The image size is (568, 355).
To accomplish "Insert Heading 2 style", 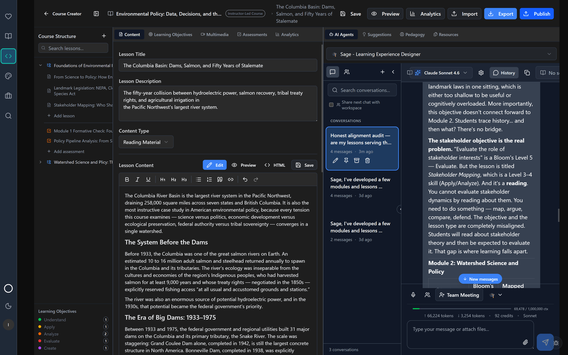I will click(173, 180).
